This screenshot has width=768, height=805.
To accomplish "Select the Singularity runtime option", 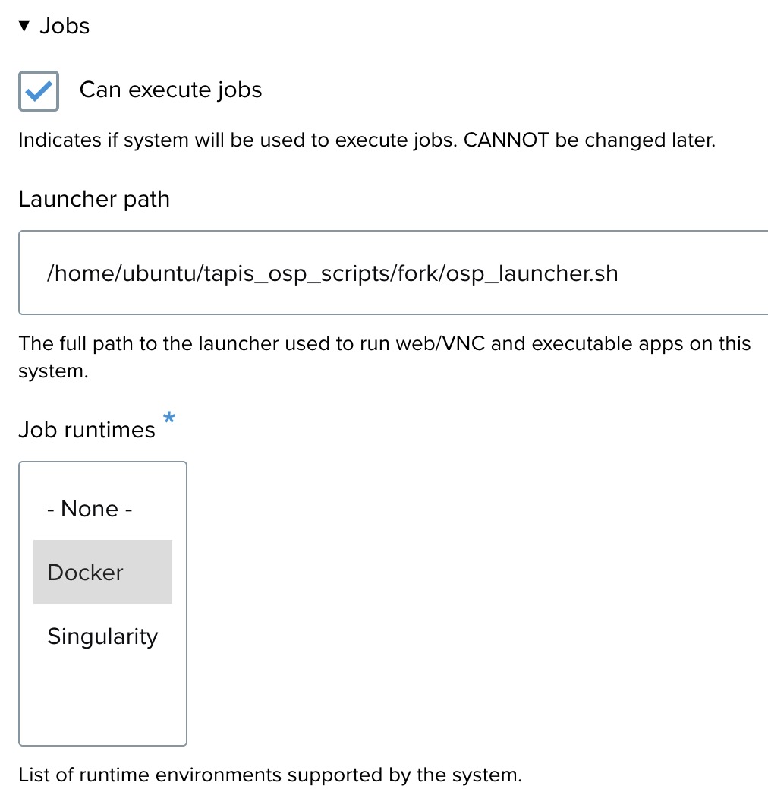I will 102,636.
